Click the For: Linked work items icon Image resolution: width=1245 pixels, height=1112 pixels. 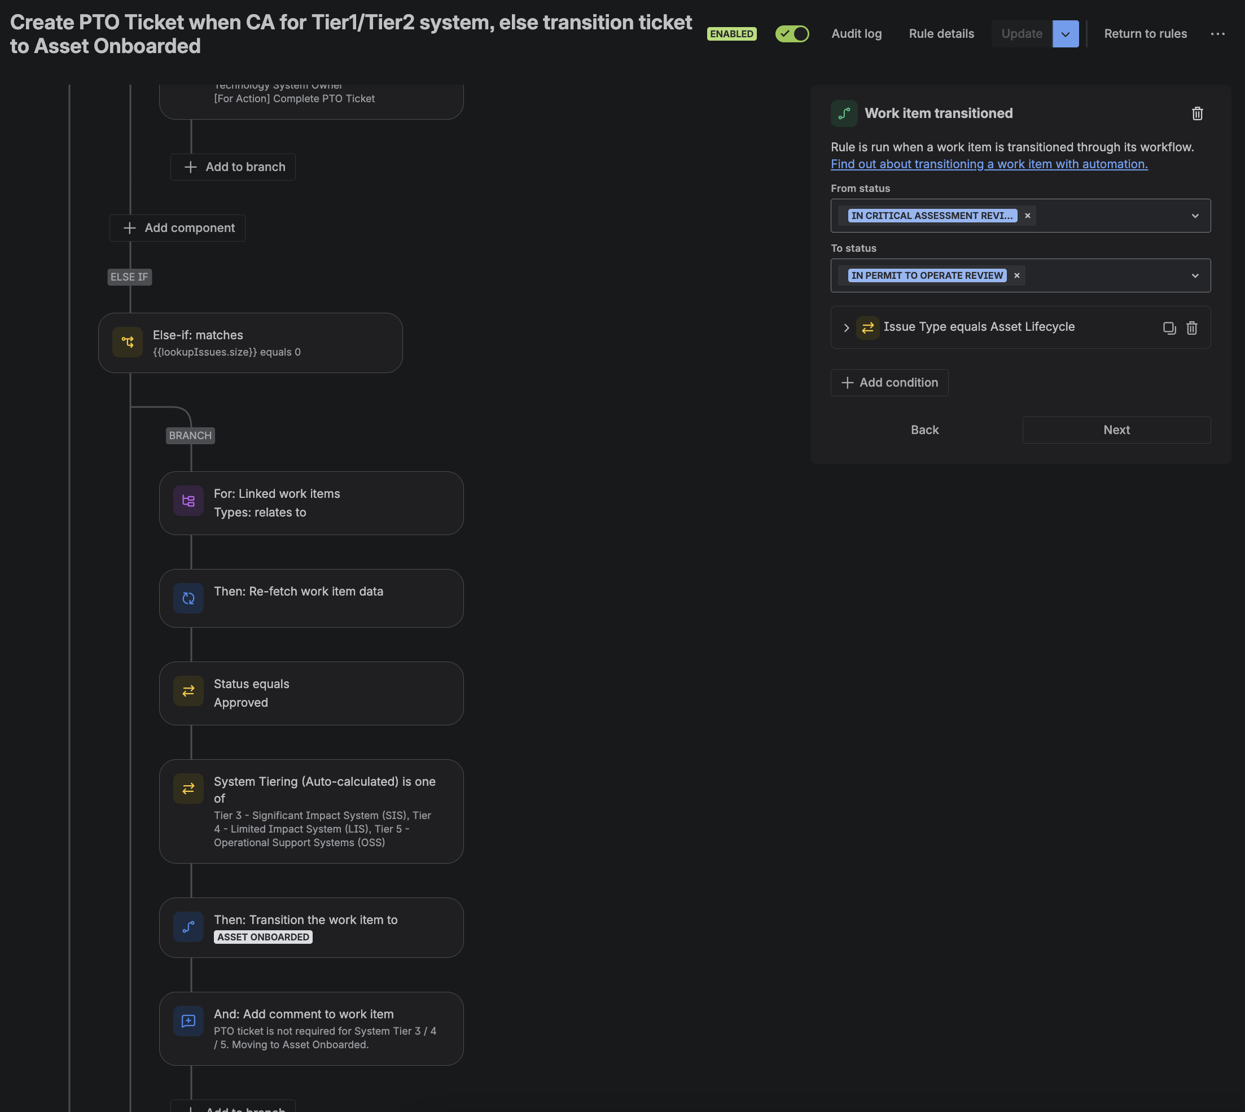point(188,501)
